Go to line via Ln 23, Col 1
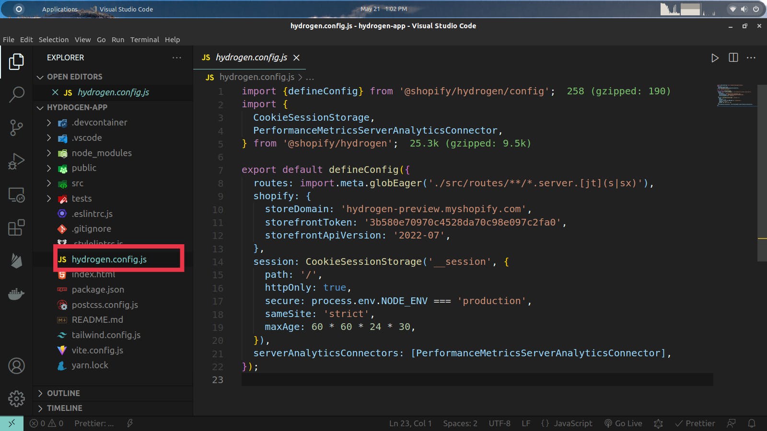 click(x=410, y=423)
